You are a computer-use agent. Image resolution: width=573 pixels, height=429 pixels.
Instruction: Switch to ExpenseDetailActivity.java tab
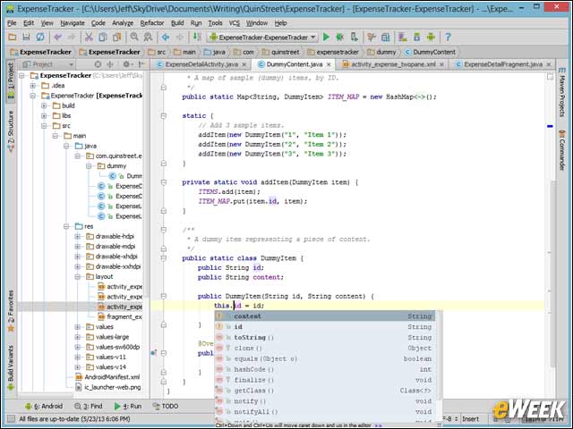click(x=201, y=64)
